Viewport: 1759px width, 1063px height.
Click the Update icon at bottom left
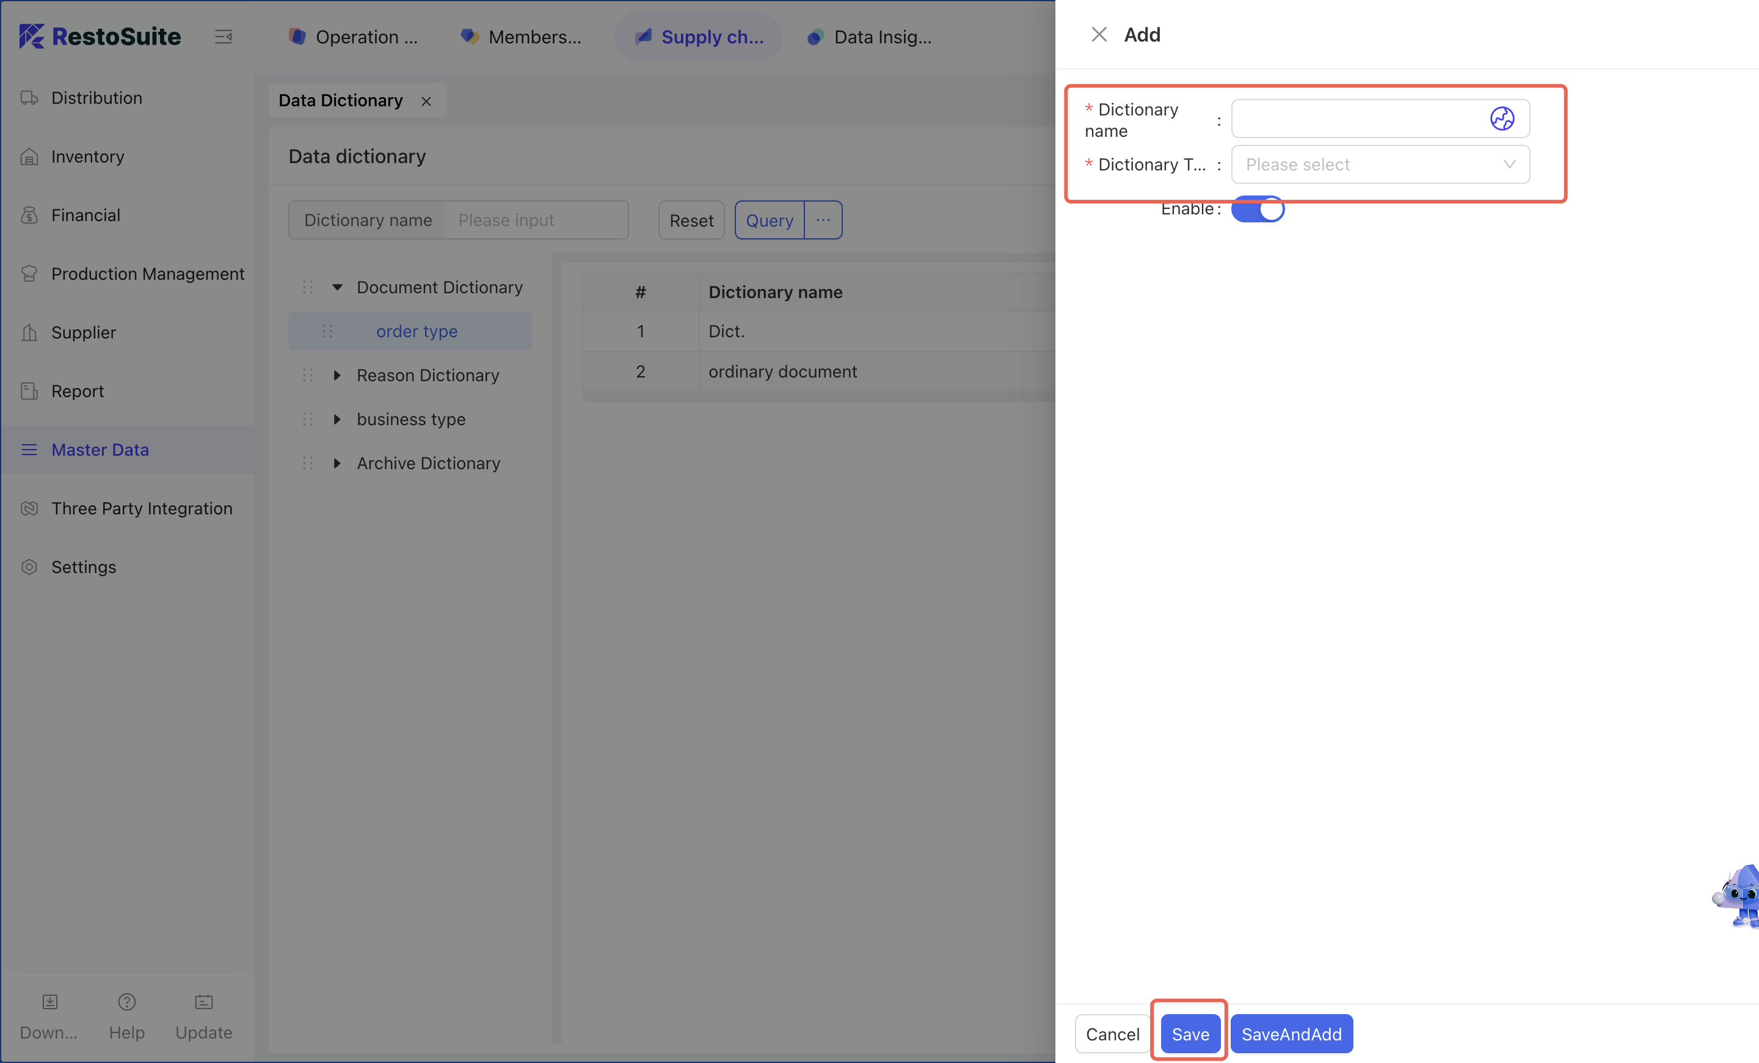(x=203, y=1002)
